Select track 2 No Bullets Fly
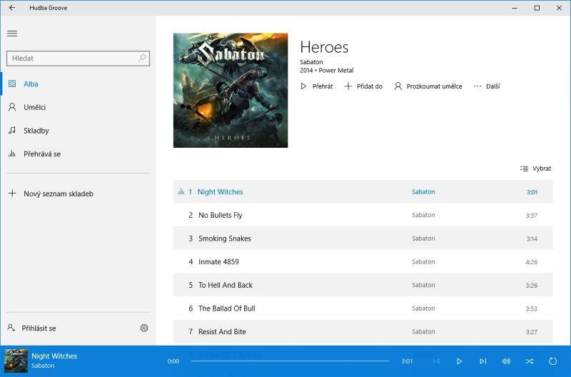The image size is (571, 377). 363,215
